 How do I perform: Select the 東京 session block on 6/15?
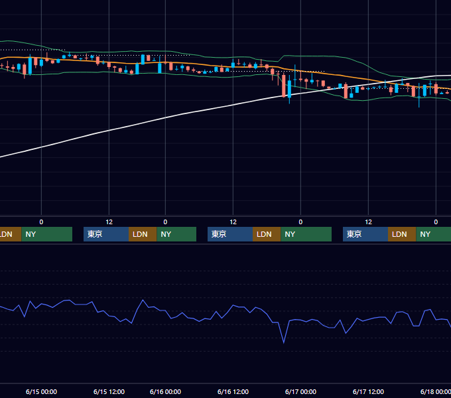pos(106,234)
